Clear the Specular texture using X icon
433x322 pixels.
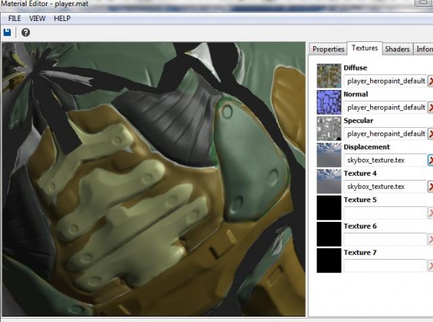(x=430, y=134)
